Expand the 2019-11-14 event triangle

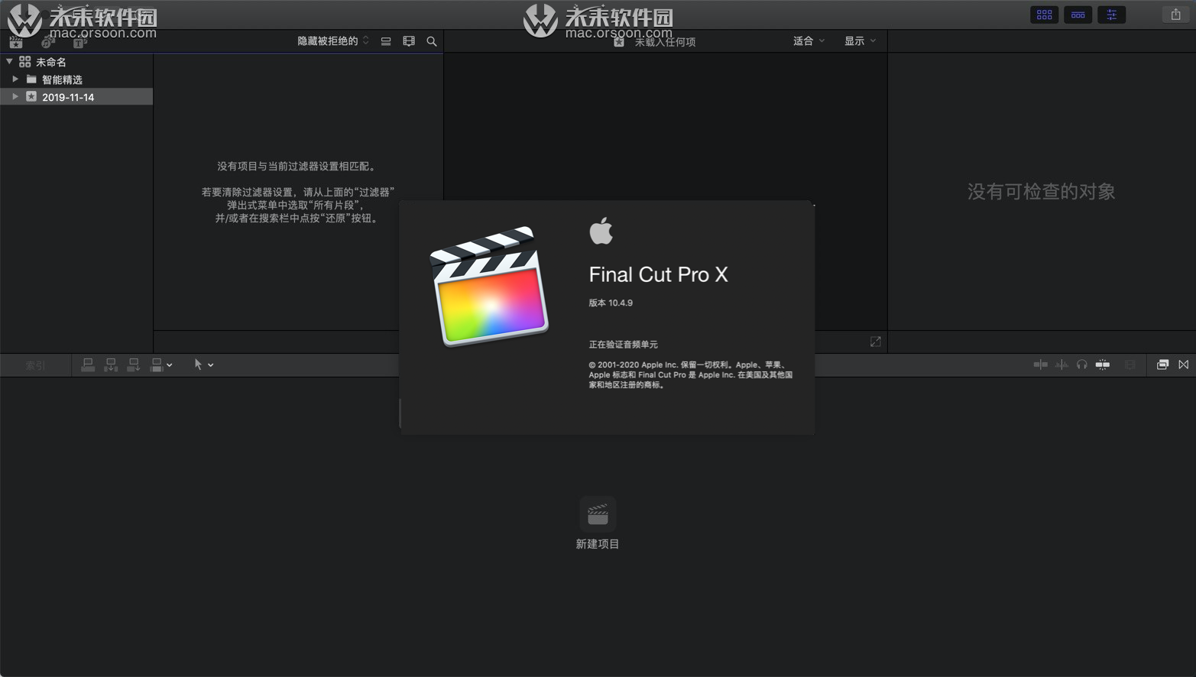click(x=15, y=96)
